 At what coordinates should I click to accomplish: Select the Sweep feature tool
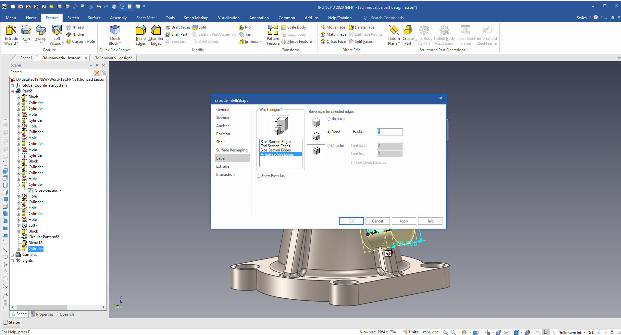point(41,35)
